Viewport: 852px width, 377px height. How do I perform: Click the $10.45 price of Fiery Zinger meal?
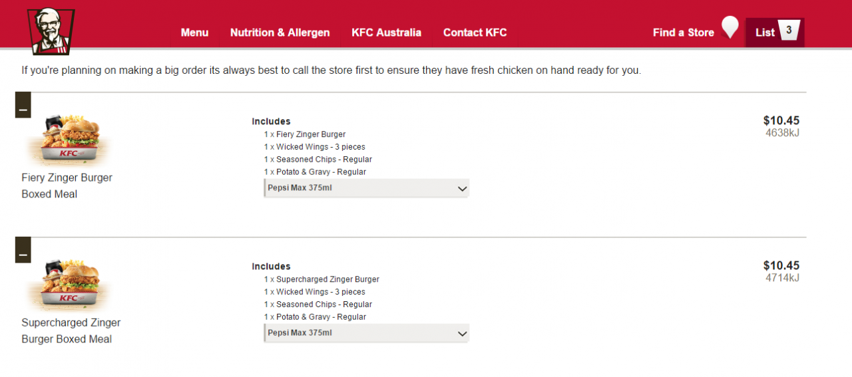click(x=781, y=120)
